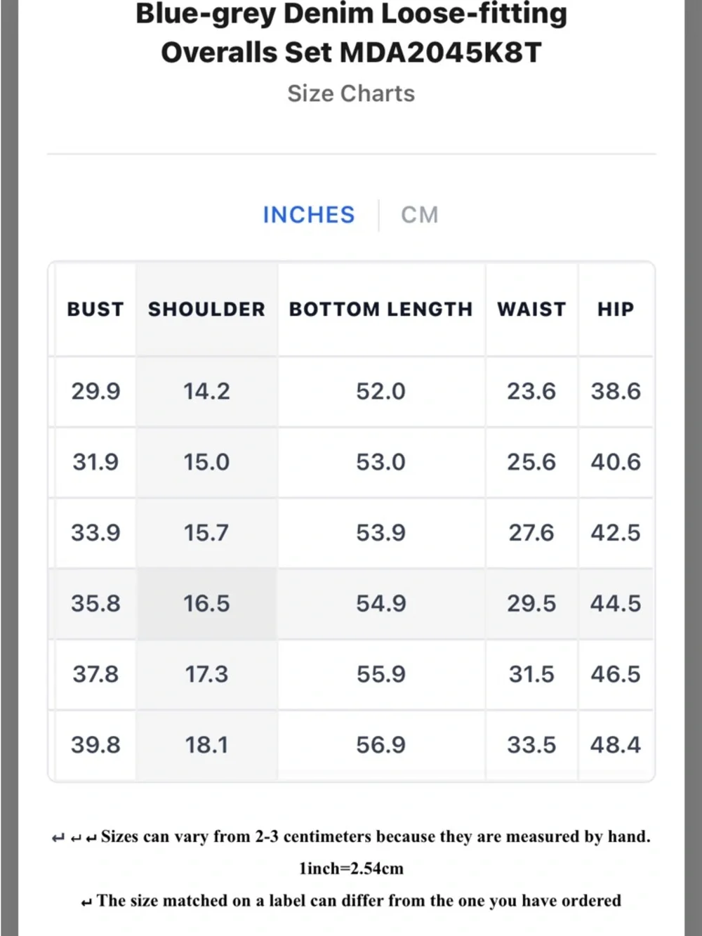Click the waist 23.6 cell
Viewport: 702px width, 936px height.
click(x=531, y=391)
